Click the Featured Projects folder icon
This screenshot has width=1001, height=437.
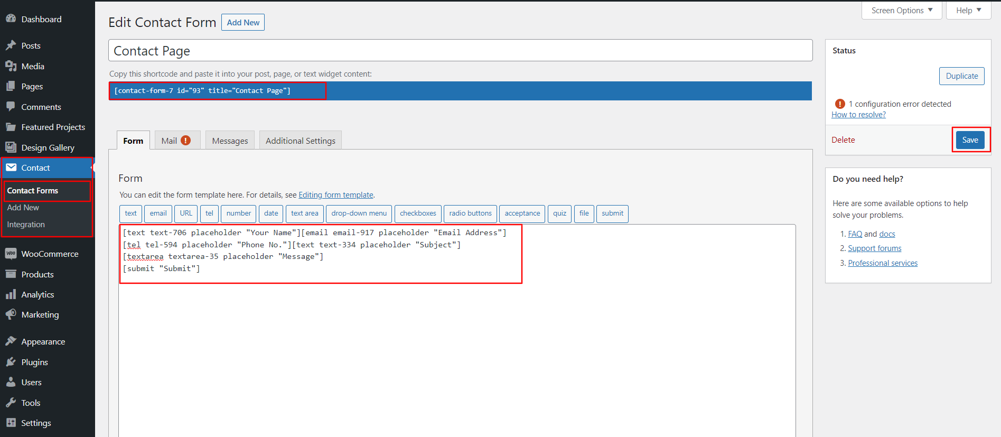[x=11, y=127]
